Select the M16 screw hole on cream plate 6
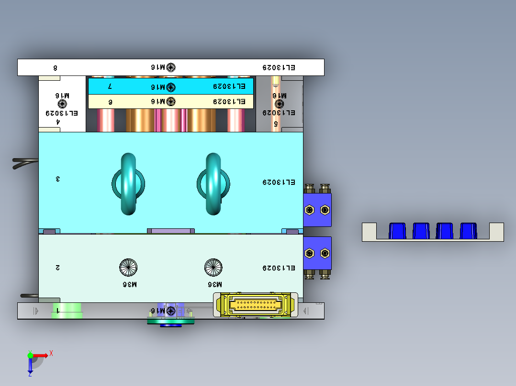 171,101
